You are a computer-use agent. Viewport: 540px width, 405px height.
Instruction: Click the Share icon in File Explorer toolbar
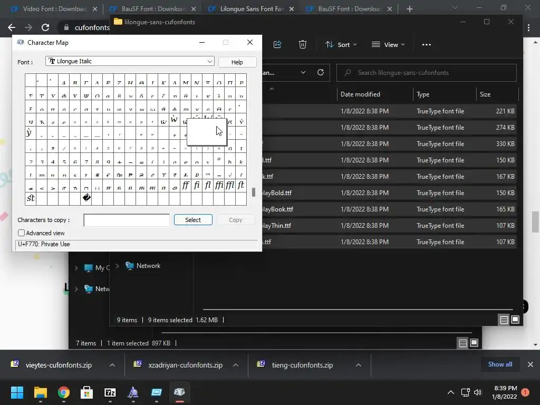[x=277, y=44]
